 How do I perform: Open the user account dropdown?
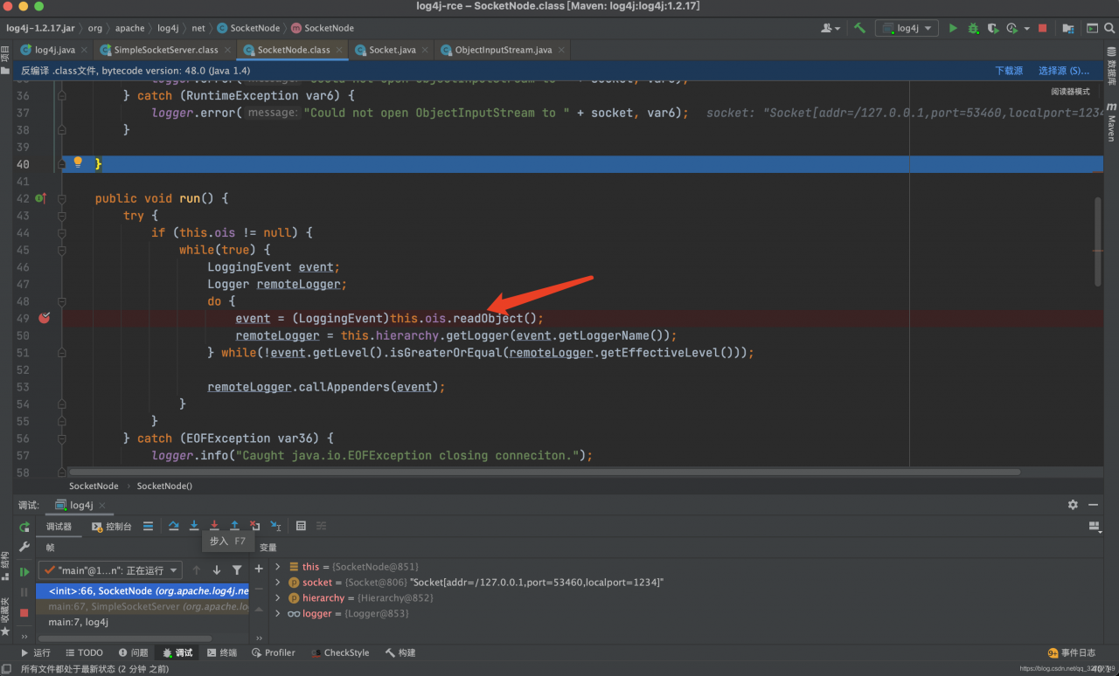pos(830,28)
